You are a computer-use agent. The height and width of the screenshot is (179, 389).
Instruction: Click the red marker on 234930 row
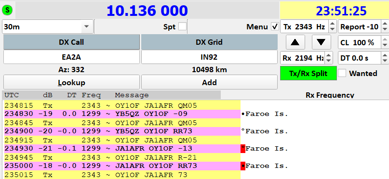(243, 149)
